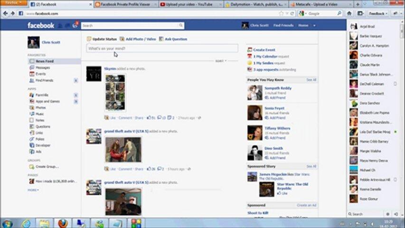Open Firefox icon in Windows taskbar
The image size is (405, 228).
[63, 223]
